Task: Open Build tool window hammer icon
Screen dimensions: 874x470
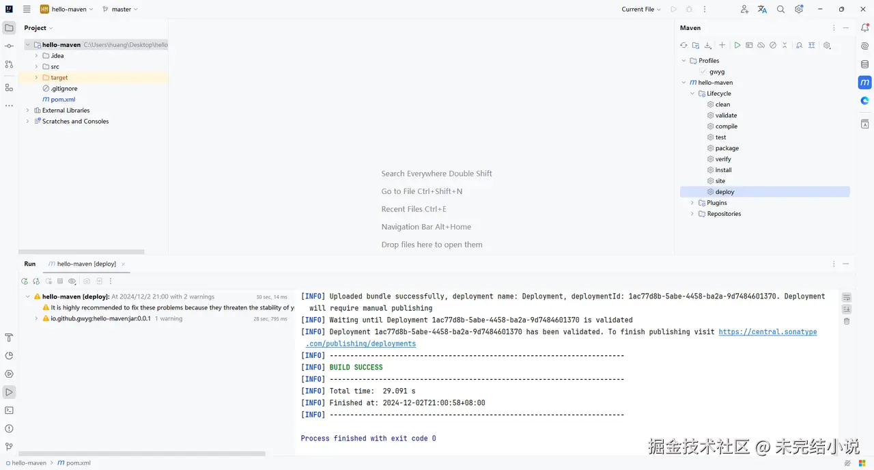Action: tap(9, 337)
